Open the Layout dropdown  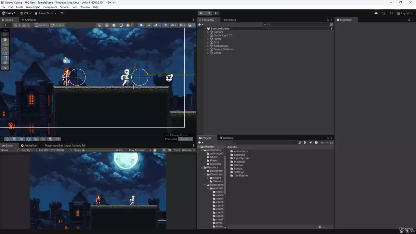click(x=405, y=13)
